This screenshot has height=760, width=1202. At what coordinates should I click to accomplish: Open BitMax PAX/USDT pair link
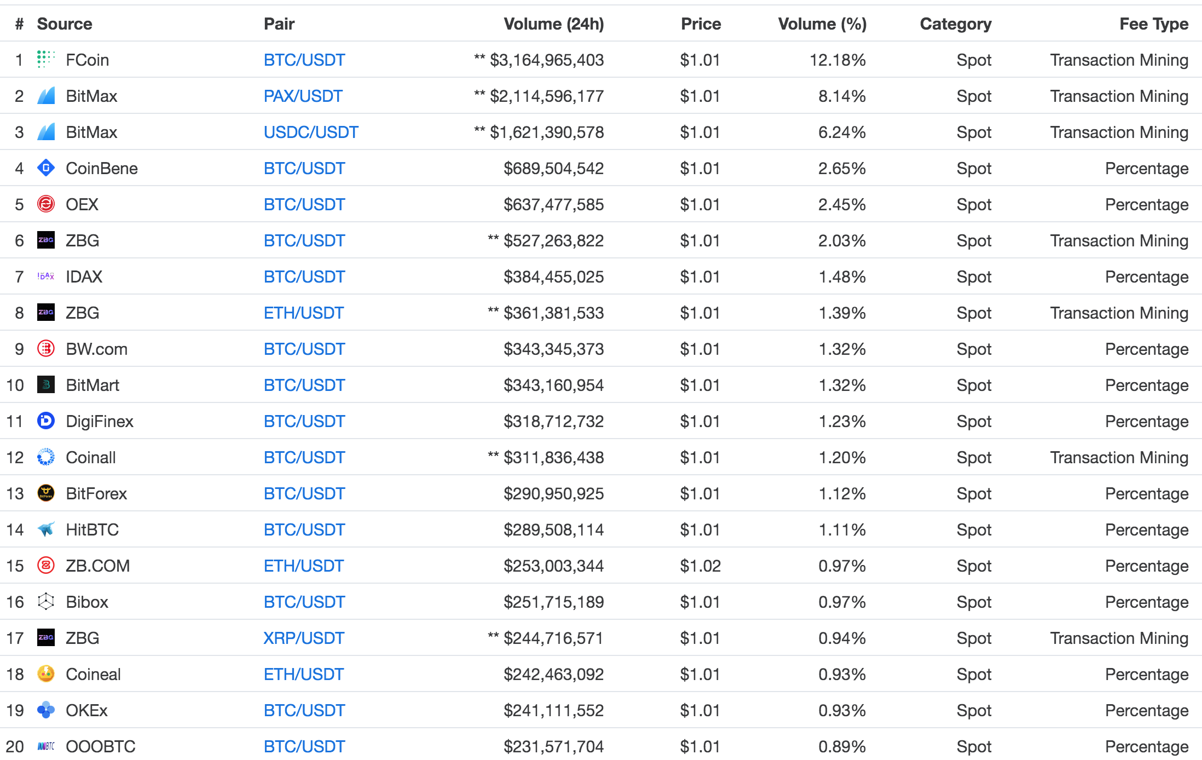303,96
